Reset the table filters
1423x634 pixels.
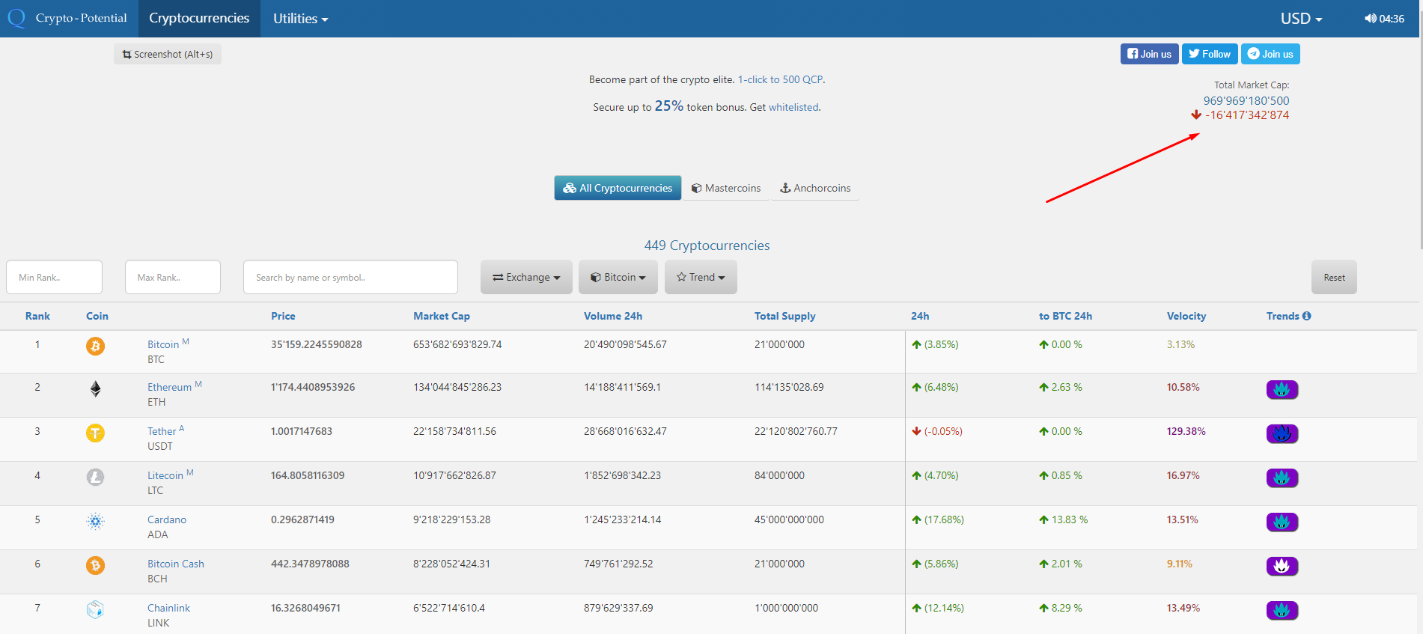coord(1334,277)
